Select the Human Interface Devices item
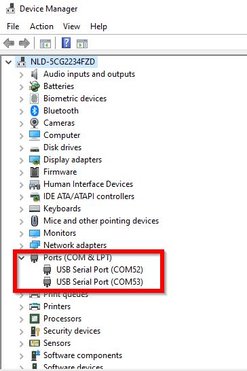Image resolution: width=247 pixels, height=371 pixels. pyautogui.click(x=88, y=184)
